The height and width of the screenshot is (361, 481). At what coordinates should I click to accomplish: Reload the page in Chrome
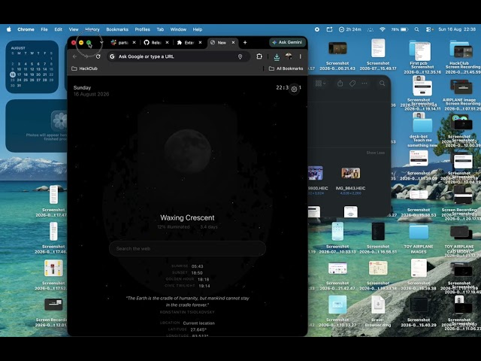click(x=98, y=56)
